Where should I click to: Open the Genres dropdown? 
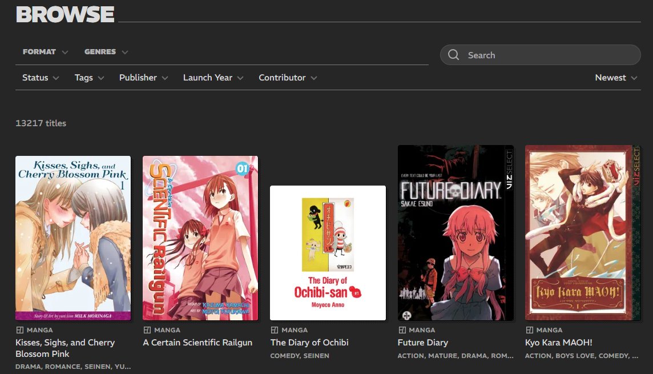106,51
